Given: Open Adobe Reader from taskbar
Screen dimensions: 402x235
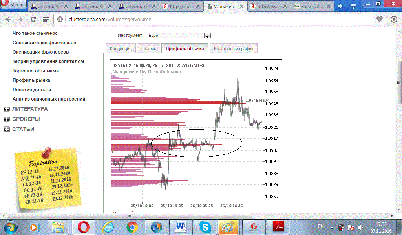Looking at the screenshot, I should click(278, 227).
